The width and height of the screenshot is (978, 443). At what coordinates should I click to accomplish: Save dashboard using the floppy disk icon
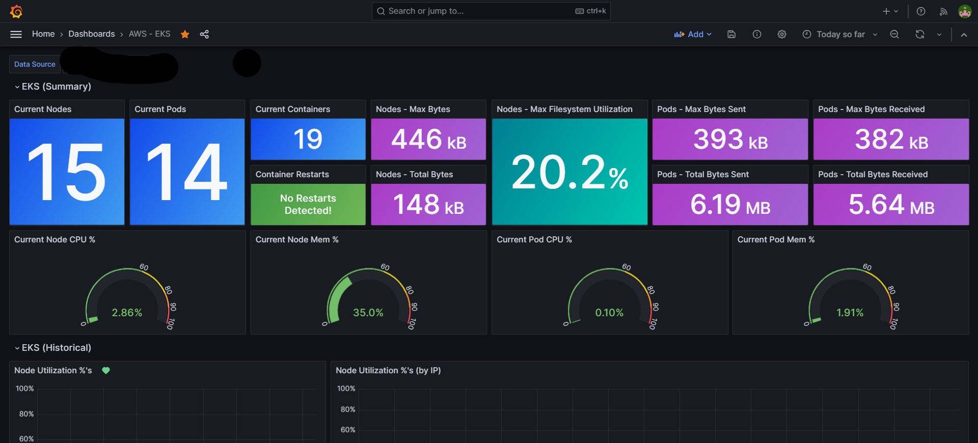(731, 34)
